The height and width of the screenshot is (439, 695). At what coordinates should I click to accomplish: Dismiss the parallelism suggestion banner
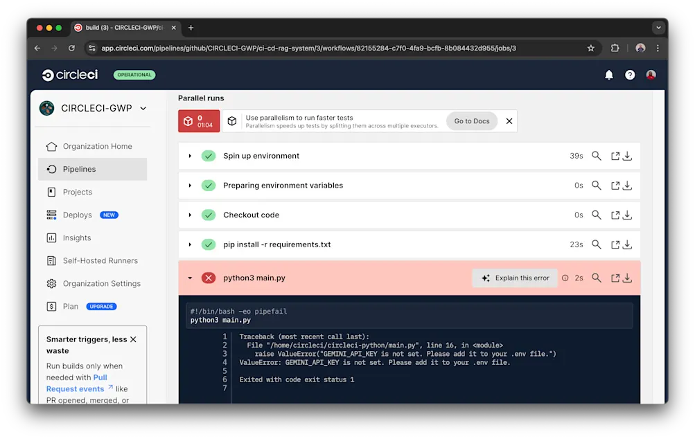click(x=509, y=120)
